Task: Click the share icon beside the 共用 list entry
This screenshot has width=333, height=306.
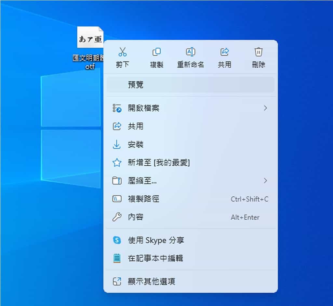Action: pyautogui.click(x=117, y=126)
